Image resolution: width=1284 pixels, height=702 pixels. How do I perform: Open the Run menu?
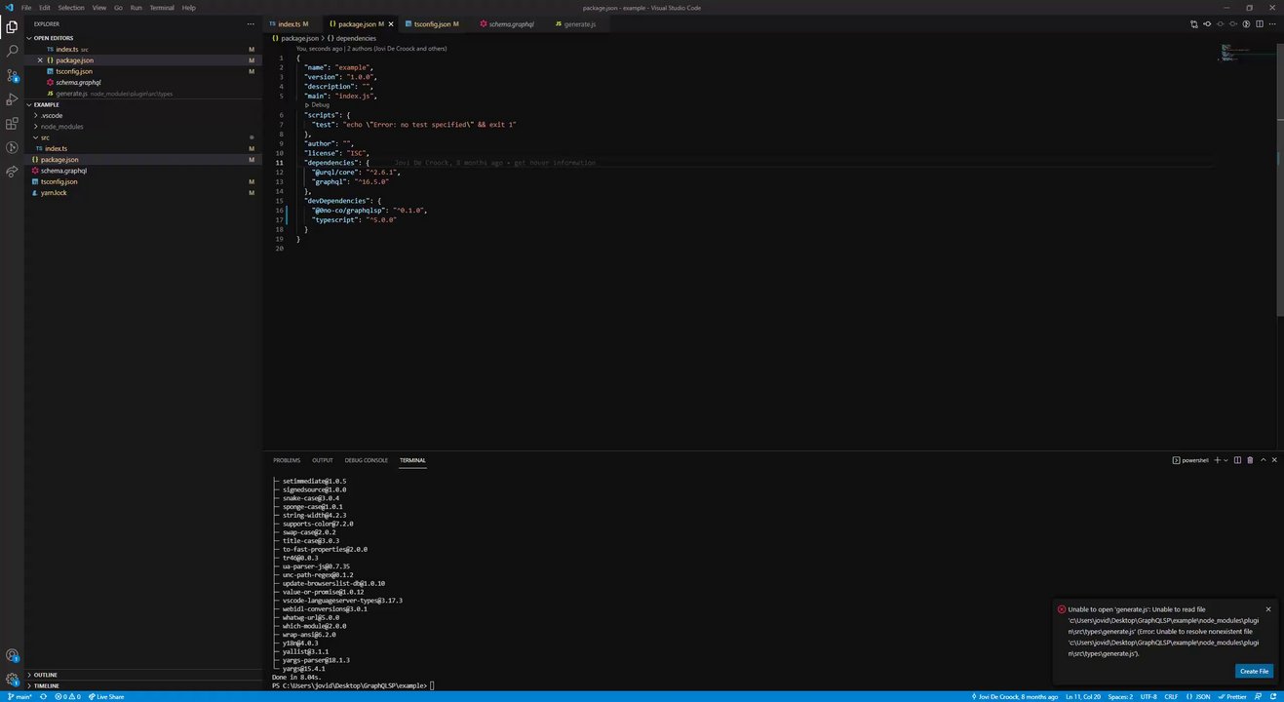click(136, 7)
